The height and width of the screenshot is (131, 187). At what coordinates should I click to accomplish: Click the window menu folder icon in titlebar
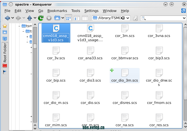click(x=5, y=5)
